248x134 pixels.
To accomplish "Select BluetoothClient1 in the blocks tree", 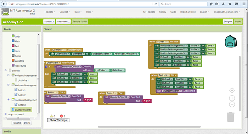I will 21,110.
